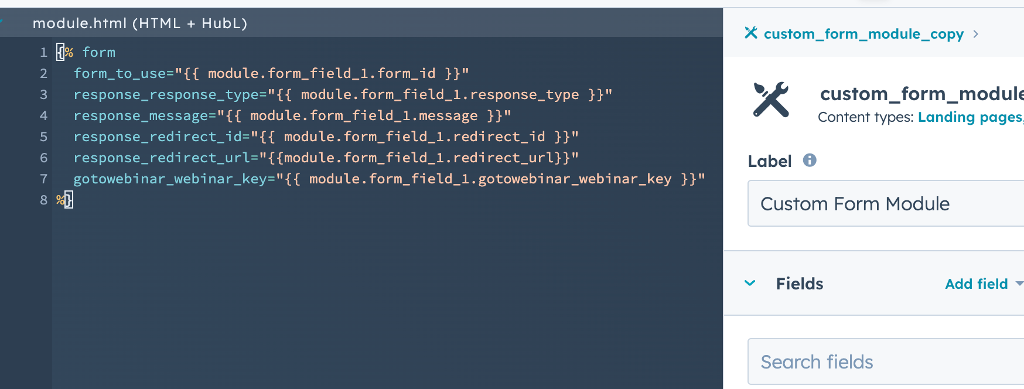
Task: Click line number 1 in the code gutter
Action: click(43, 52)
